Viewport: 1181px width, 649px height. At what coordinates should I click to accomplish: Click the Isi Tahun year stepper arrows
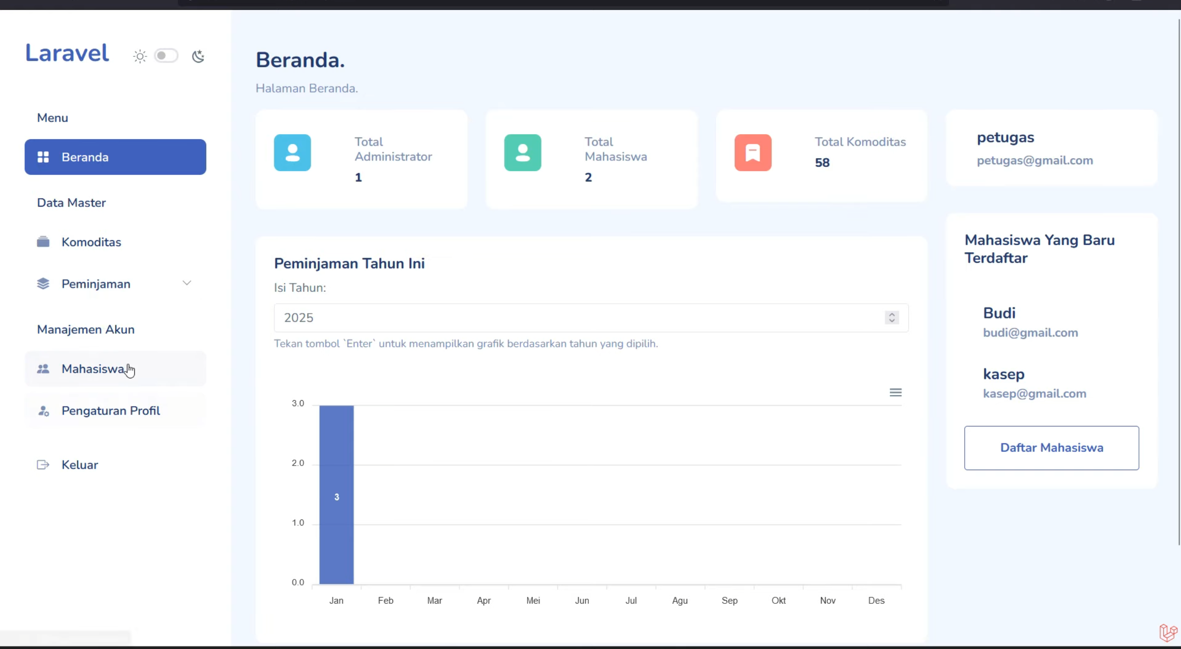[892, 318]
